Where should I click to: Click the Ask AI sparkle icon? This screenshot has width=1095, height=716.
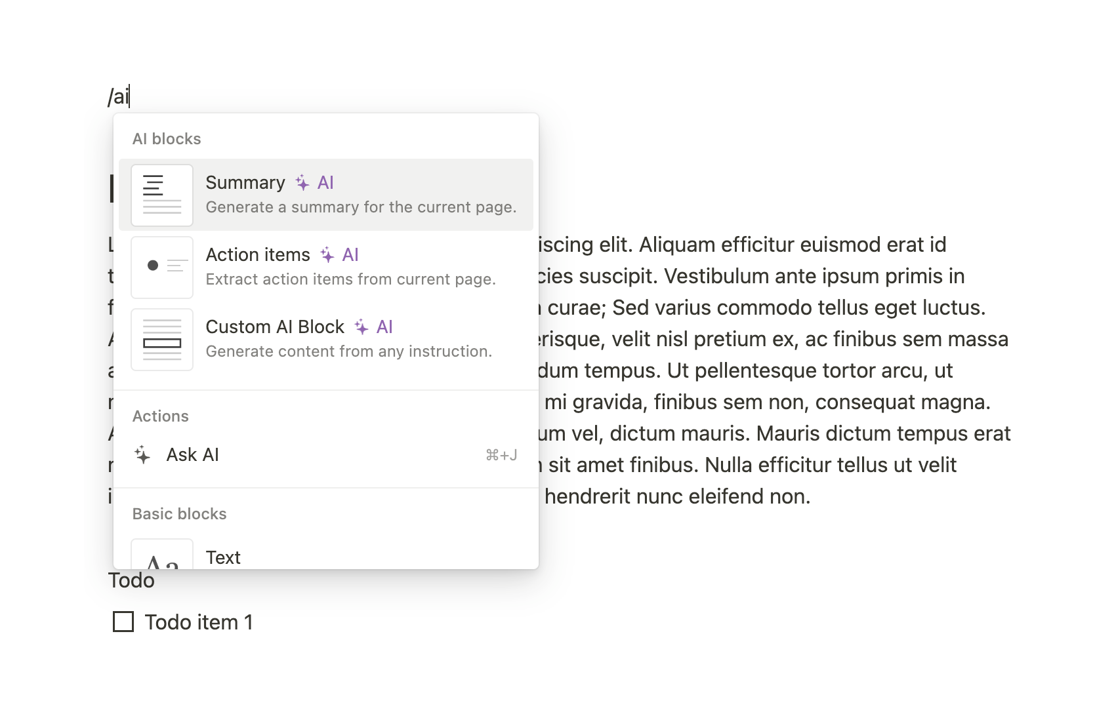coord(141,454)
